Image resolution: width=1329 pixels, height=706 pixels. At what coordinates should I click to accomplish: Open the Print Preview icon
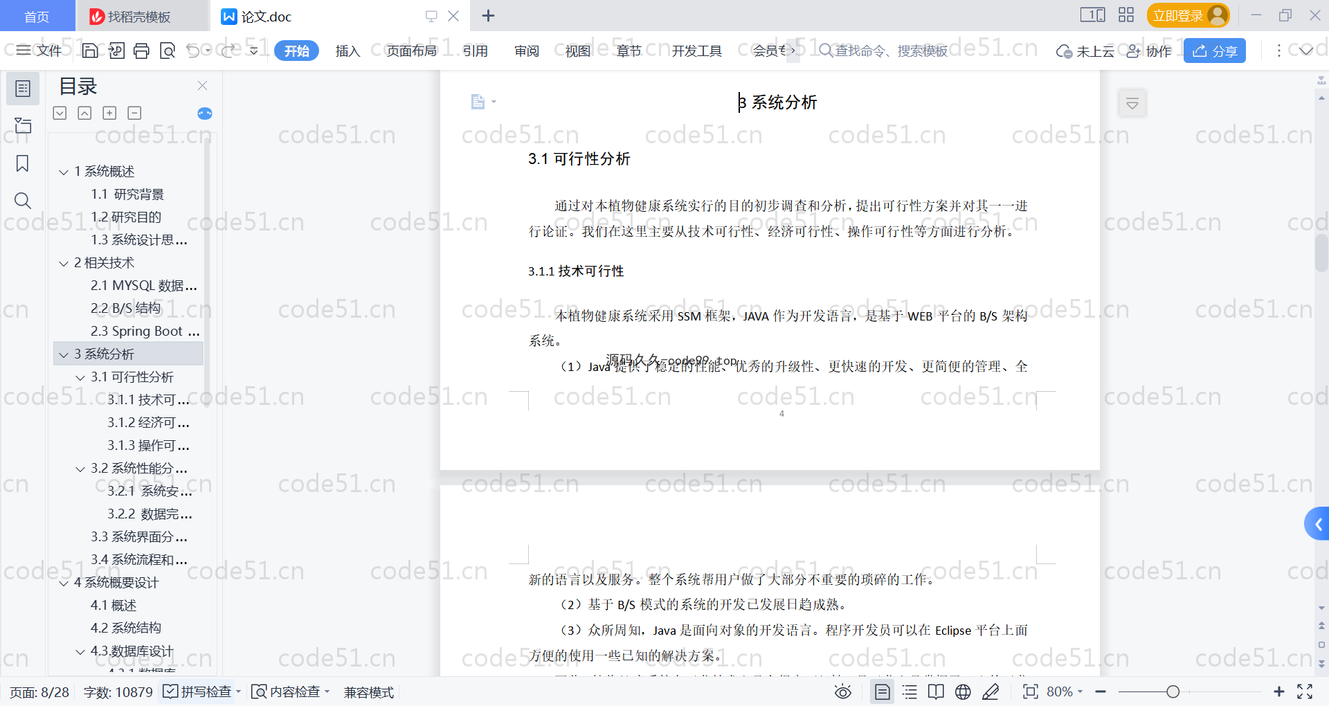point(167,51)
